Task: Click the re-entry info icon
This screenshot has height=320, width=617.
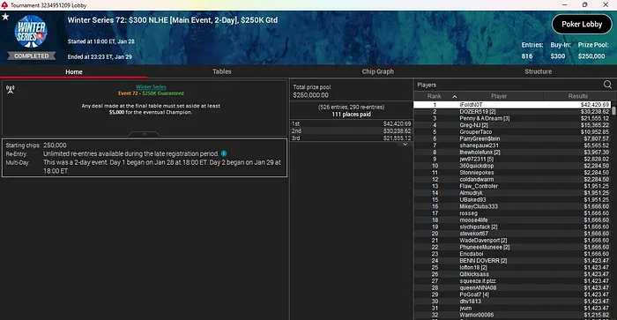Action: click(x=224, y=153)
